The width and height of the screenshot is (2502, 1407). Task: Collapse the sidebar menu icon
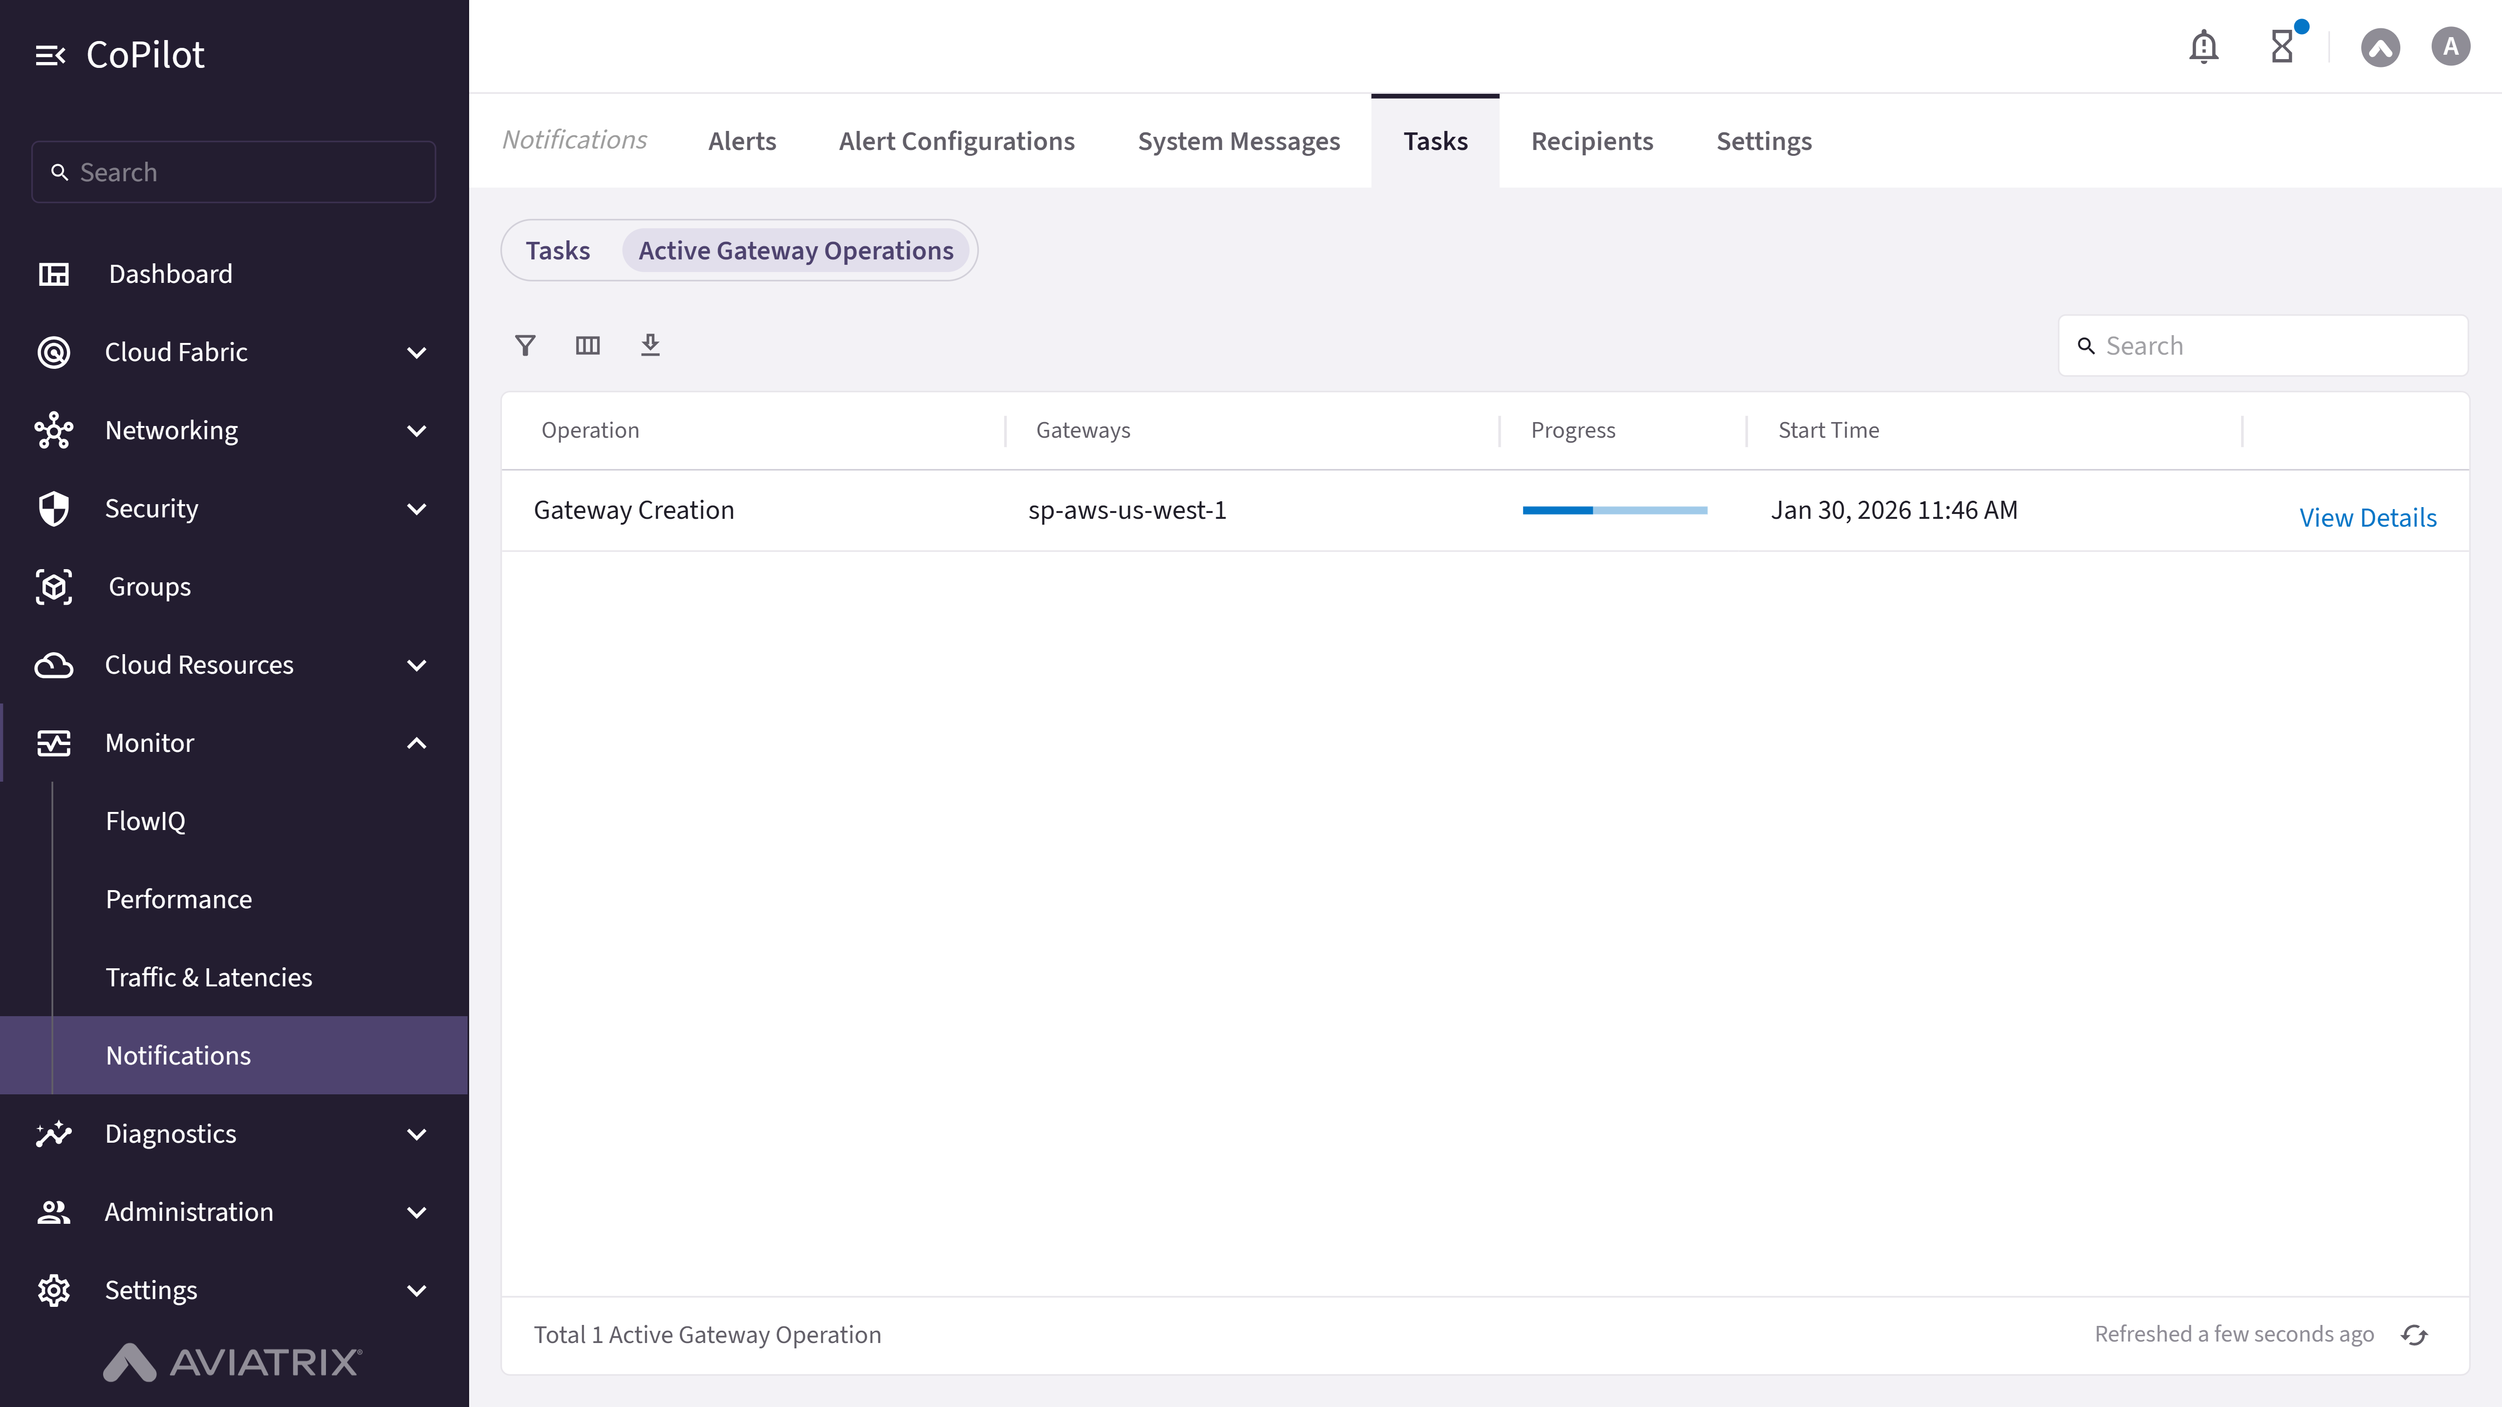(x=50, y=55)
